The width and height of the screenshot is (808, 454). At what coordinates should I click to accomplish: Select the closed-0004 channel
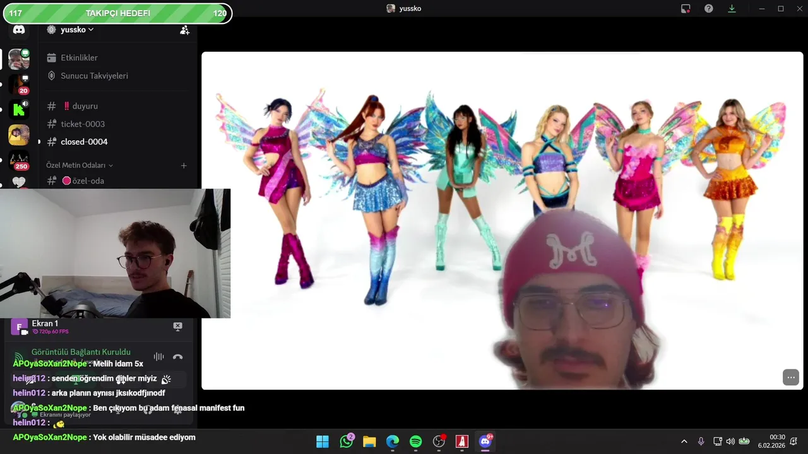coord(84,142)
